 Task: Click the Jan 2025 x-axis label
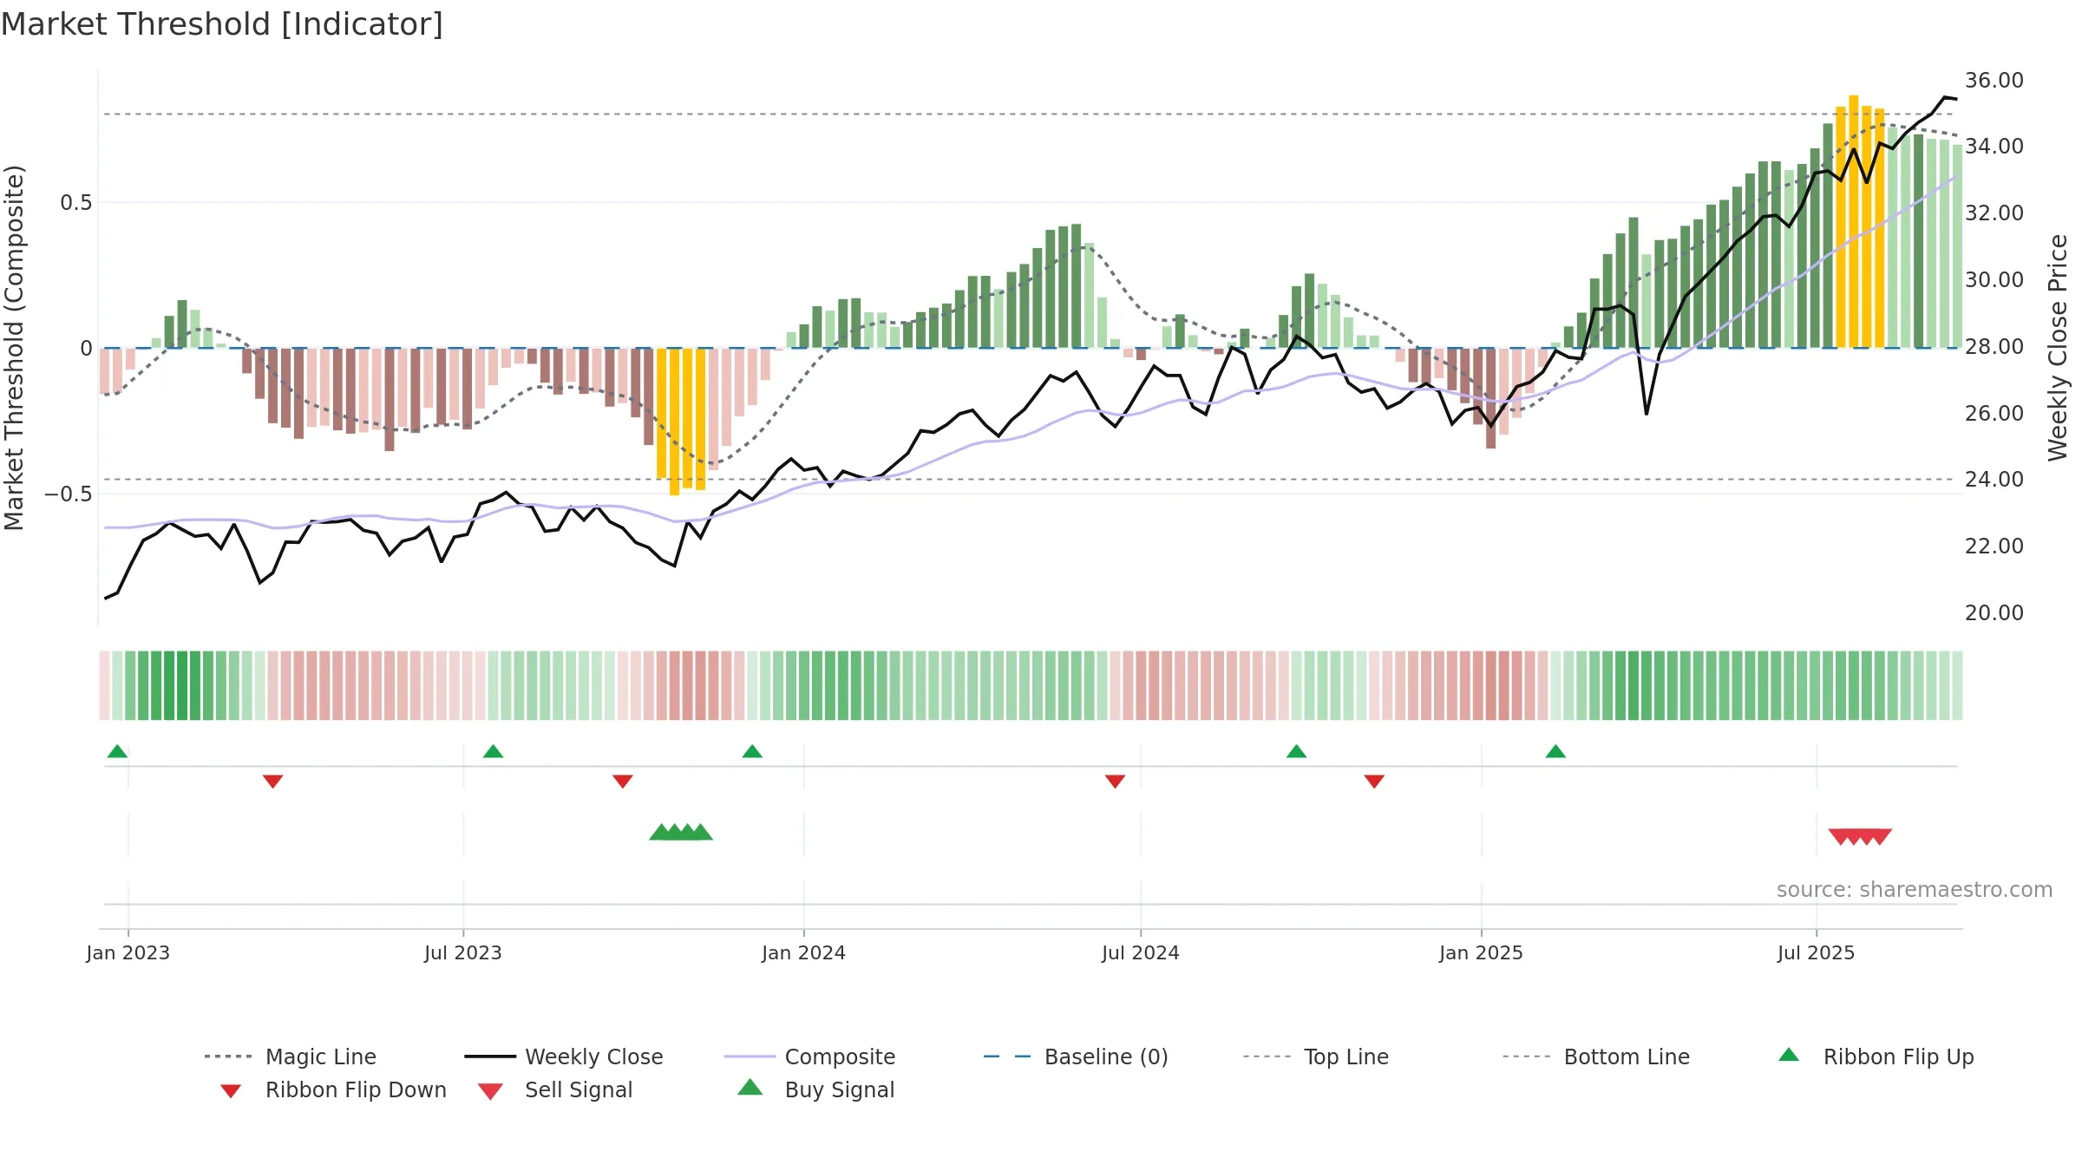click(x=1481, y=952)
